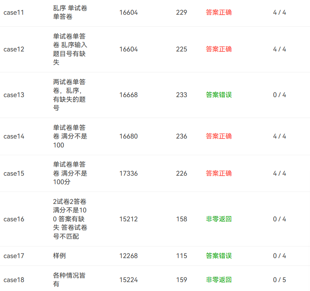The height and width of the screenshot is (291, 310).
Task: Click case12 description about 题目号有缺失
Action: click(x=70, y=49)
